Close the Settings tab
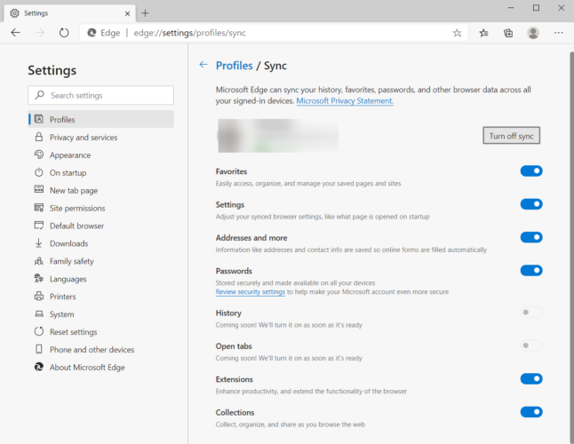This screenshot has width=574, height=444. tap(127, 13)
